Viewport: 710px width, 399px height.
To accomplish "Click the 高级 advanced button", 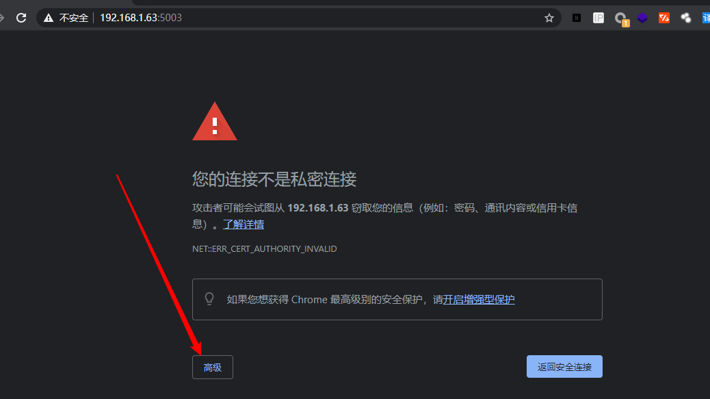I will [212, 367].
